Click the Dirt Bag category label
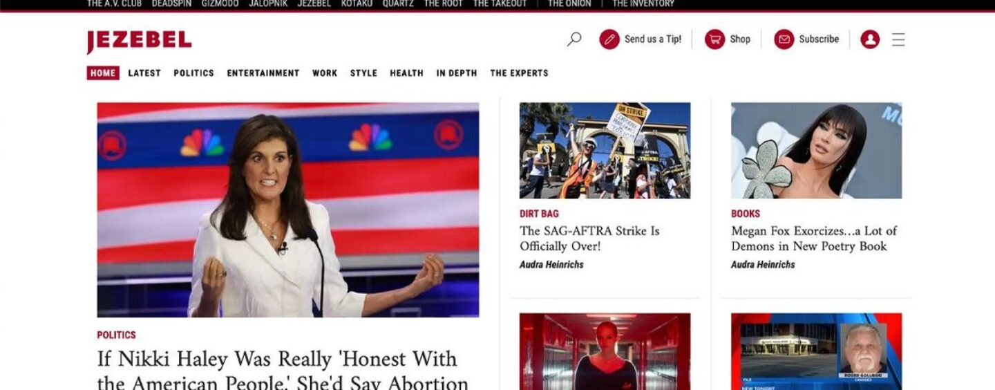The width and height of the screenshot is (995, 390). [539, 214]
